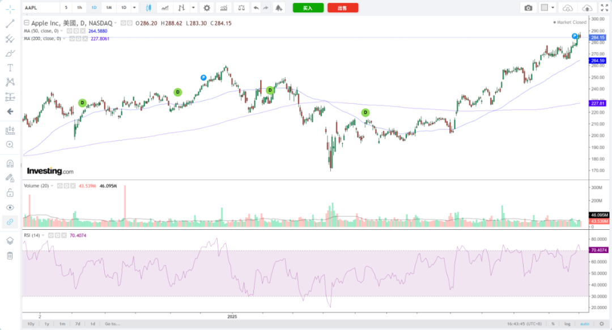Click the back arrow in left sidebar
612x330 pixels.
tap(10, 112)
